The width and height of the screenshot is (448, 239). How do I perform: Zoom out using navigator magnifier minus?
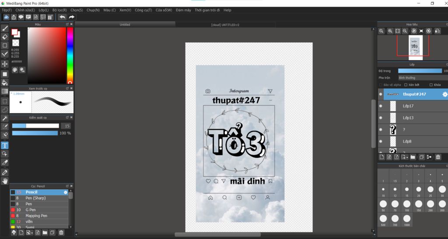[405, 31]
